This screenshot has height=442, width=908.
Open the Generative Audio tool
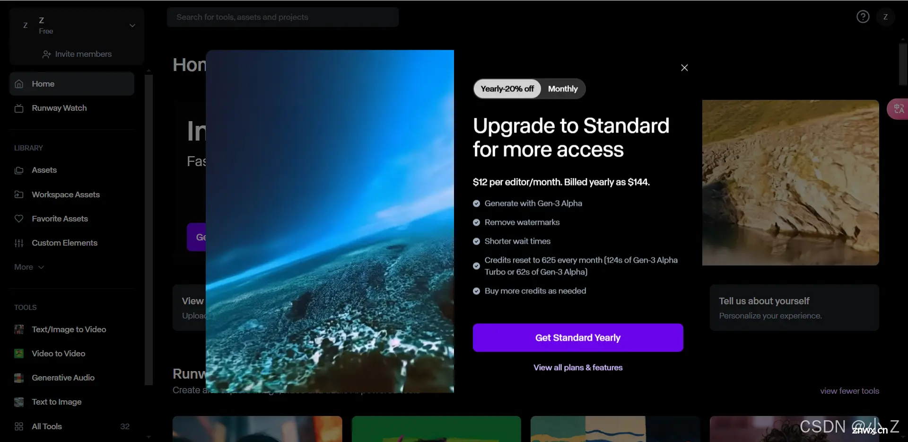click(x=72, y=378)
